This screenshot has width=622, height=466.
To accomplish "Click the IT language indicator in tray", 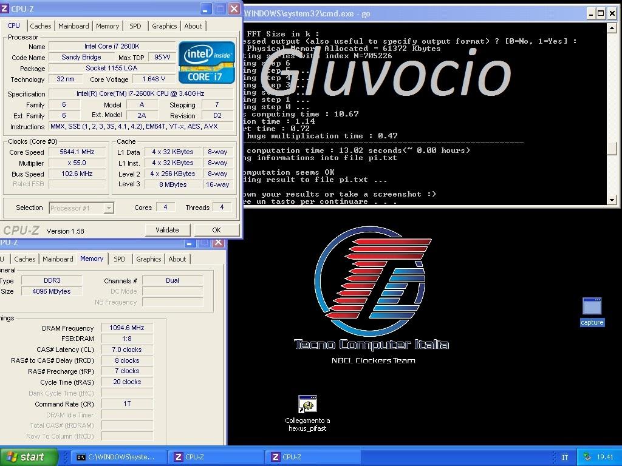I will 564,458.
